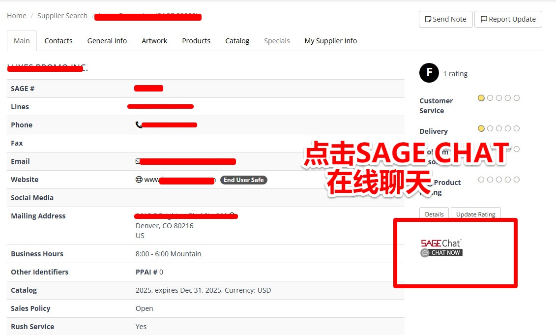556x335 pixels.
Task: Click the "Business Hours" row label
Action: pyautogui.click(x=37, y=254)
